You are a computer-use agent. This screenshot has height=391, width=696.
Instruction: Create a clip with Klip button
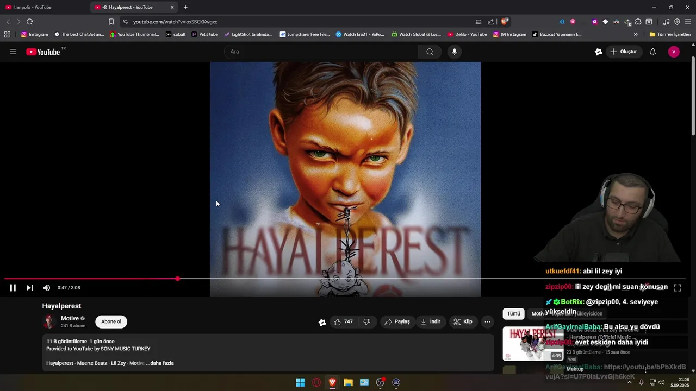[x=463, y=322]
